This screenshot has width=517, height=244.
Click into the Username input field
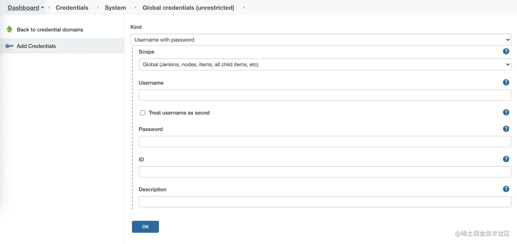coord(325,95)
